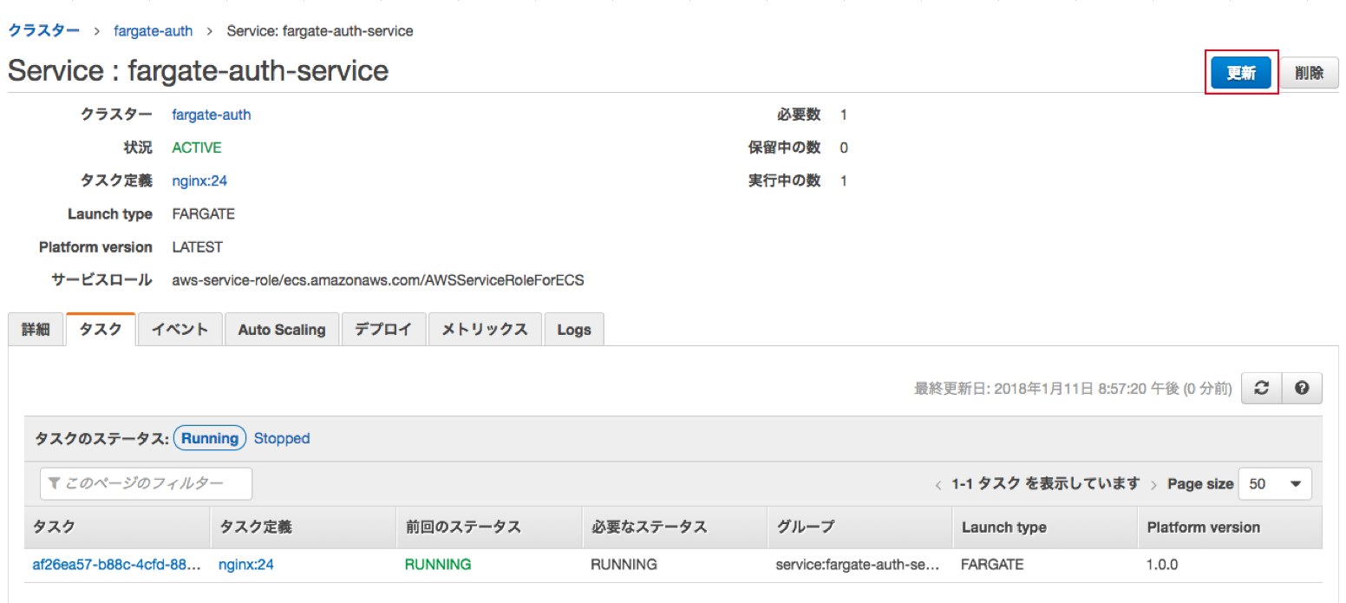
Task: Click the filter funnel icon
Action: (55, 483)
